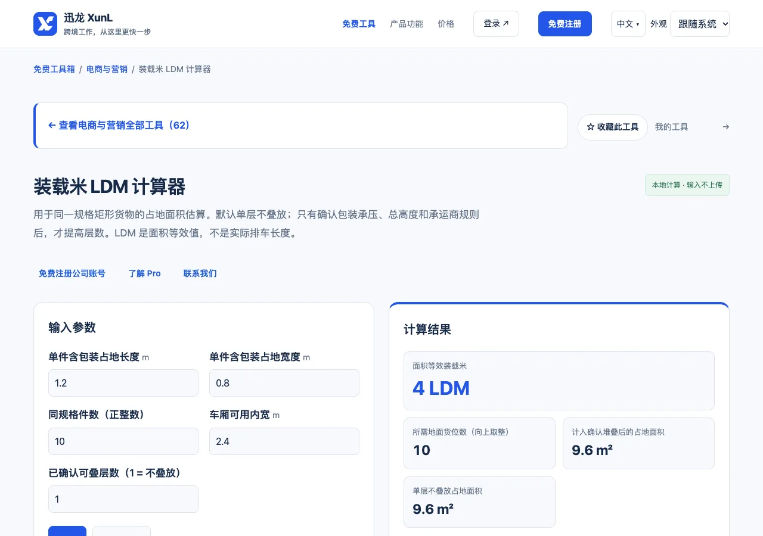The width and height of the screenshot is (763, 536).
Task: Open the 了解 Pro link
Action: click(x=145, y=273)
